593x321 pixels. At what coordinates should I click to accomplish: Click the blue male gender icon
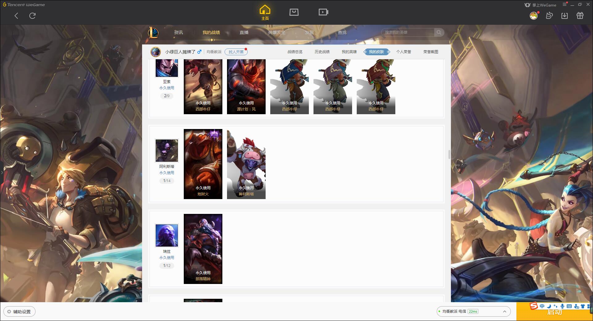click(x=199, y=52)
